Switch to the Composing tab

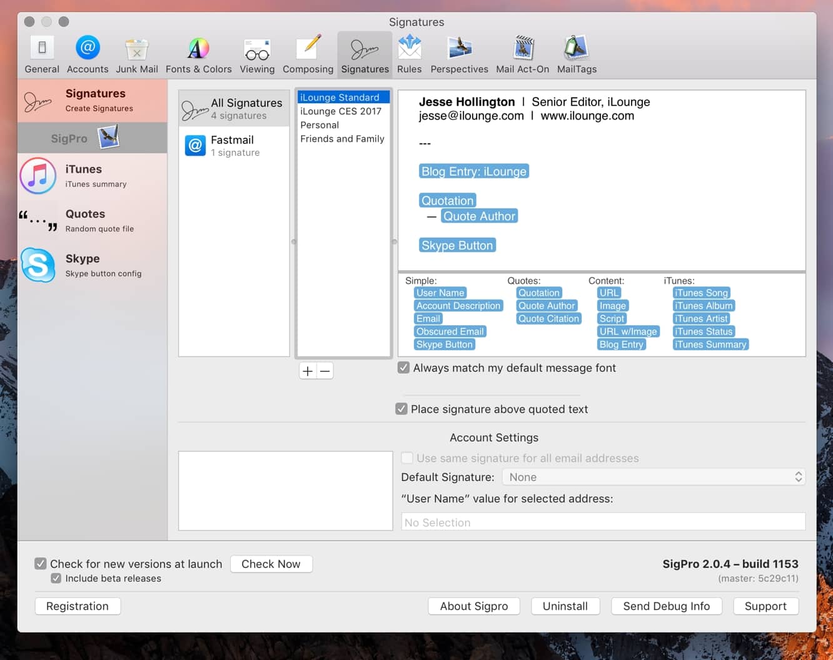[308, 54]
